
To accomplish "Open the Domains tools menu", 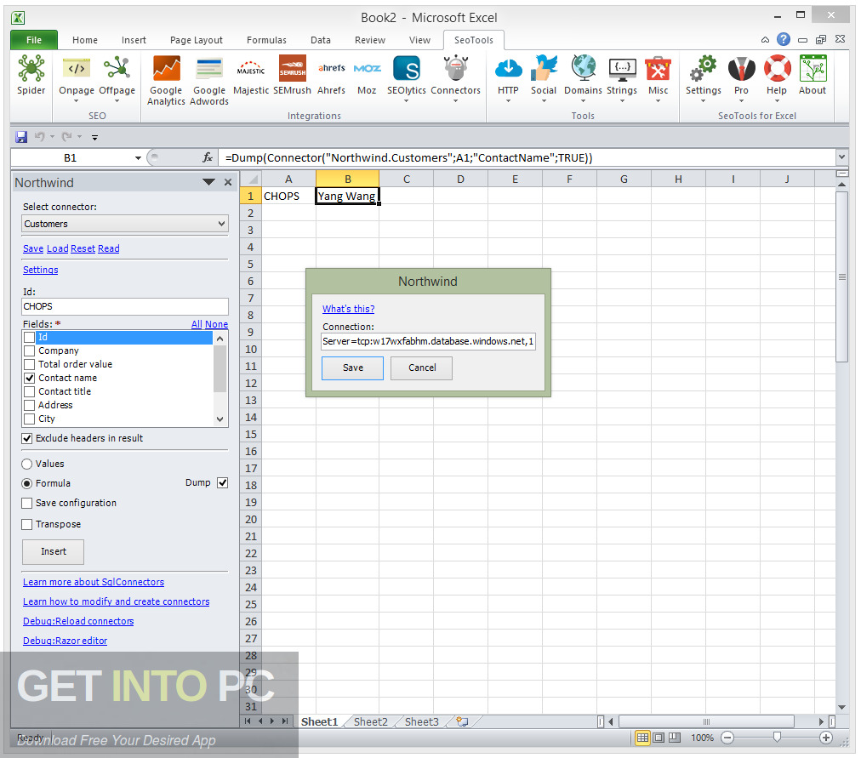I will 583,80.
